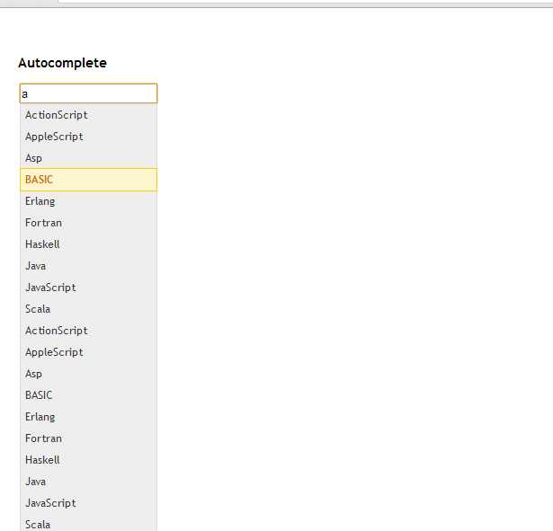Select Asp just above the highlighted BASIC
This screenshot has height=531, width=553.
tap(88, 158)
